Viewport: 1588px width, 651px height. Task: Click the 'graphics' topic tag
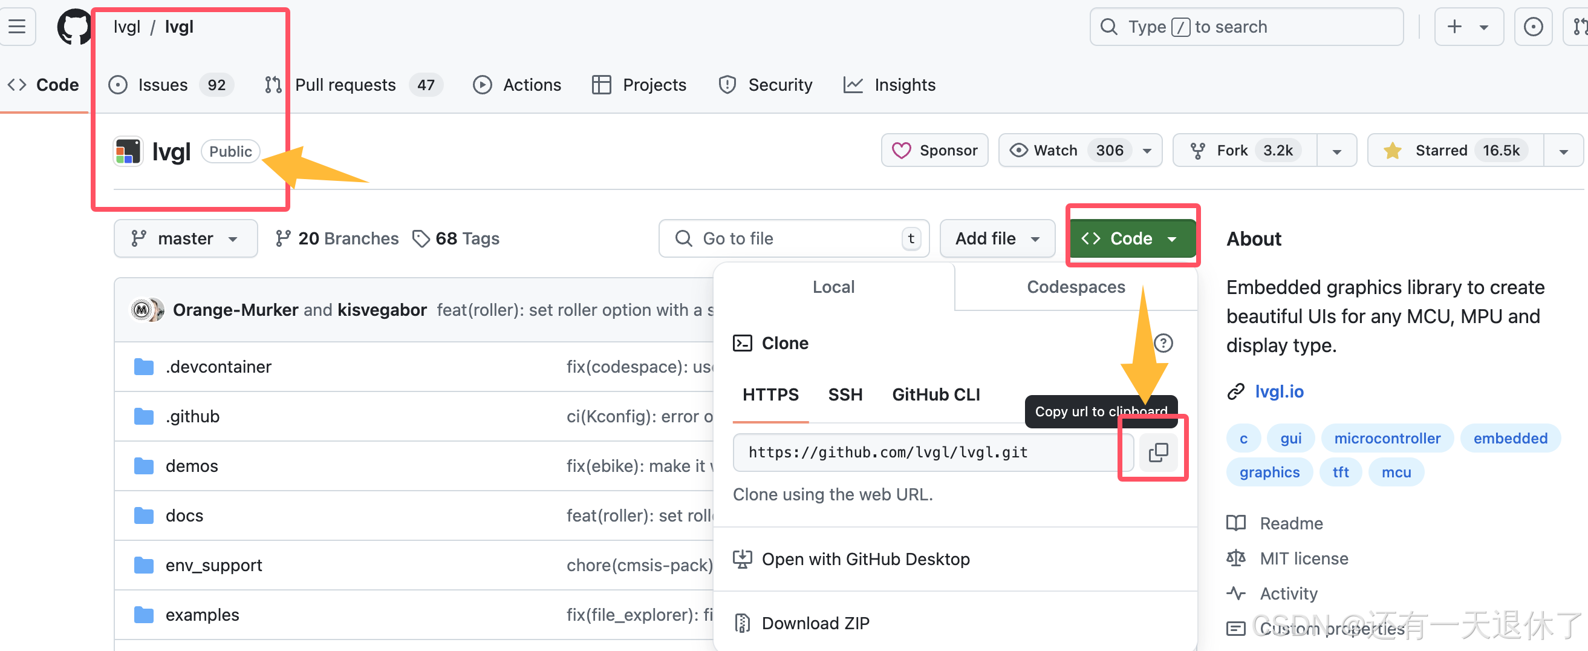coord(1269,473)
